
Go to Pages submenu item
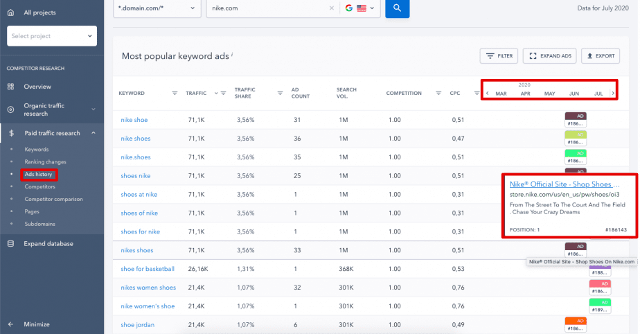(x=32, y=211)
